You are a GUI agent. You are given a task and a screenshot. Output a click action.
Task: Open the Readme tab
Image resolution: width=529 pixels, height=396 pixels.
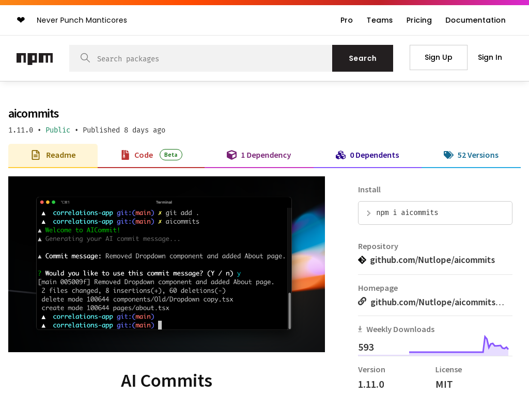pos(53,155)
